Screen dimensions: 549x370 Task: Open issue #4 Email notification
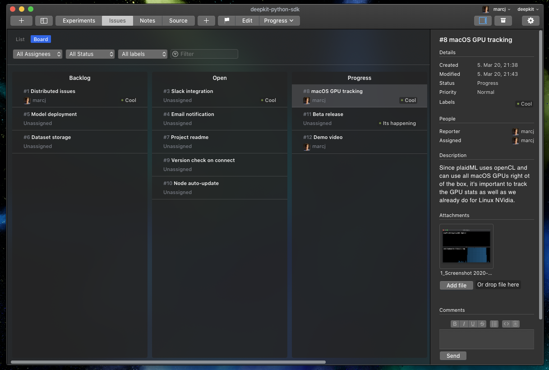(x=220, y=119)
